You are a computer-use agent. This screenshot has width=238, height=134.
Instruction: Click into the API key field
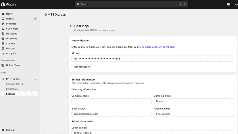pos(153,59)
